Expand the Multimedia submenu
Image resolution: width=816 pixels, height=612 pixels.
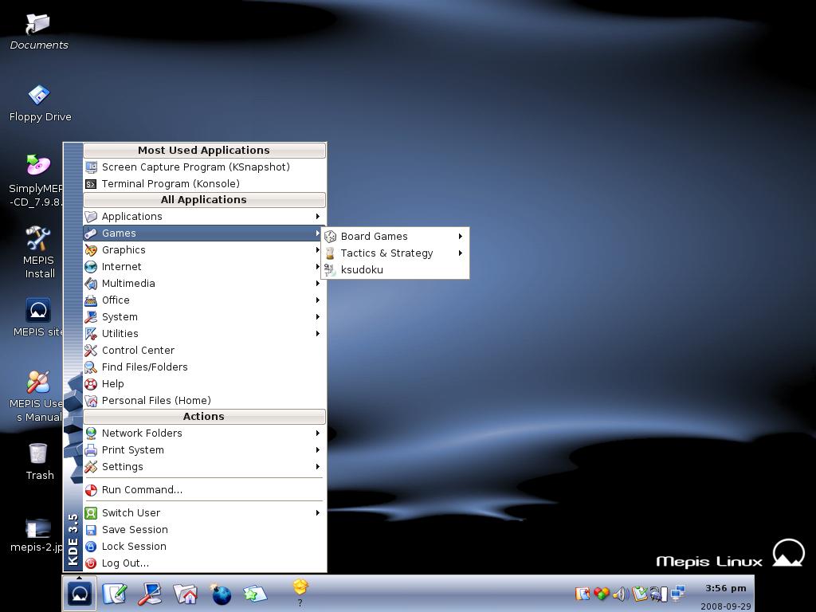click(205, 283)
